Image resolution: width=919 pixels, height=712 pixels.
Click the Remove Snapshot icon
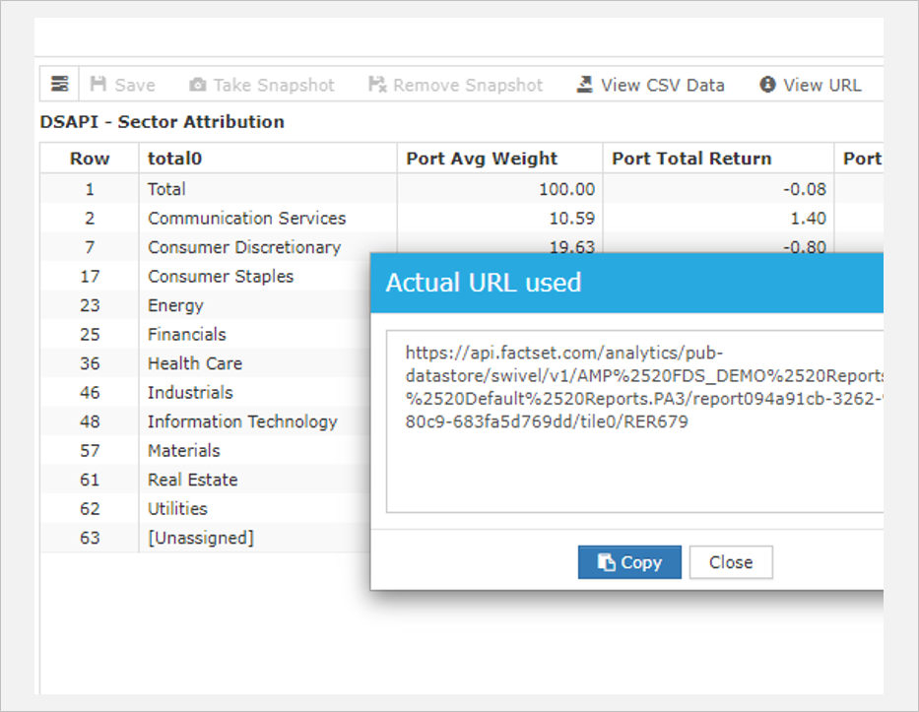point(377,85)
